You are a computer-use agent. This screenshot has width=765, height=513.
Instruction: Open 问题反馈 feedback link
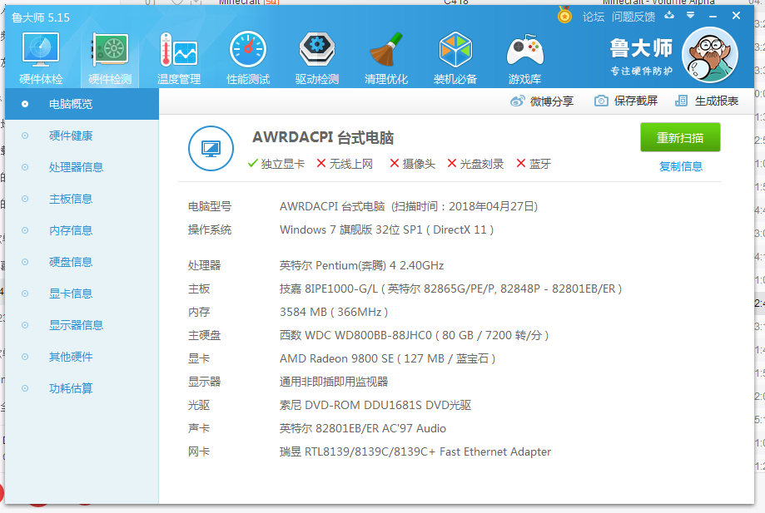tap(633, 17)
